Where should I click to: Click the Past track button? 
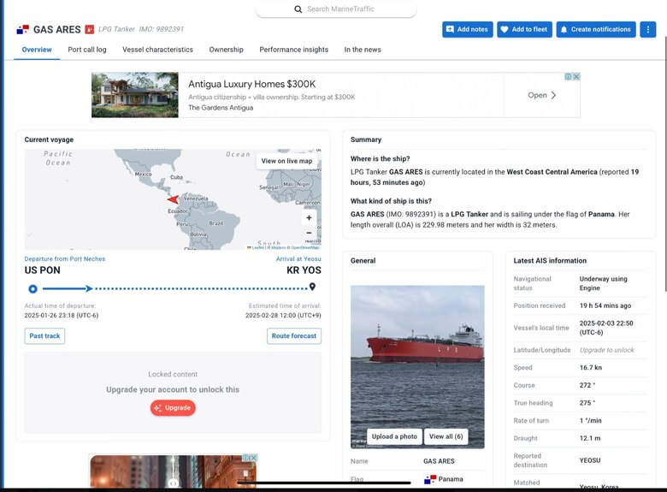tap(44, 336)
